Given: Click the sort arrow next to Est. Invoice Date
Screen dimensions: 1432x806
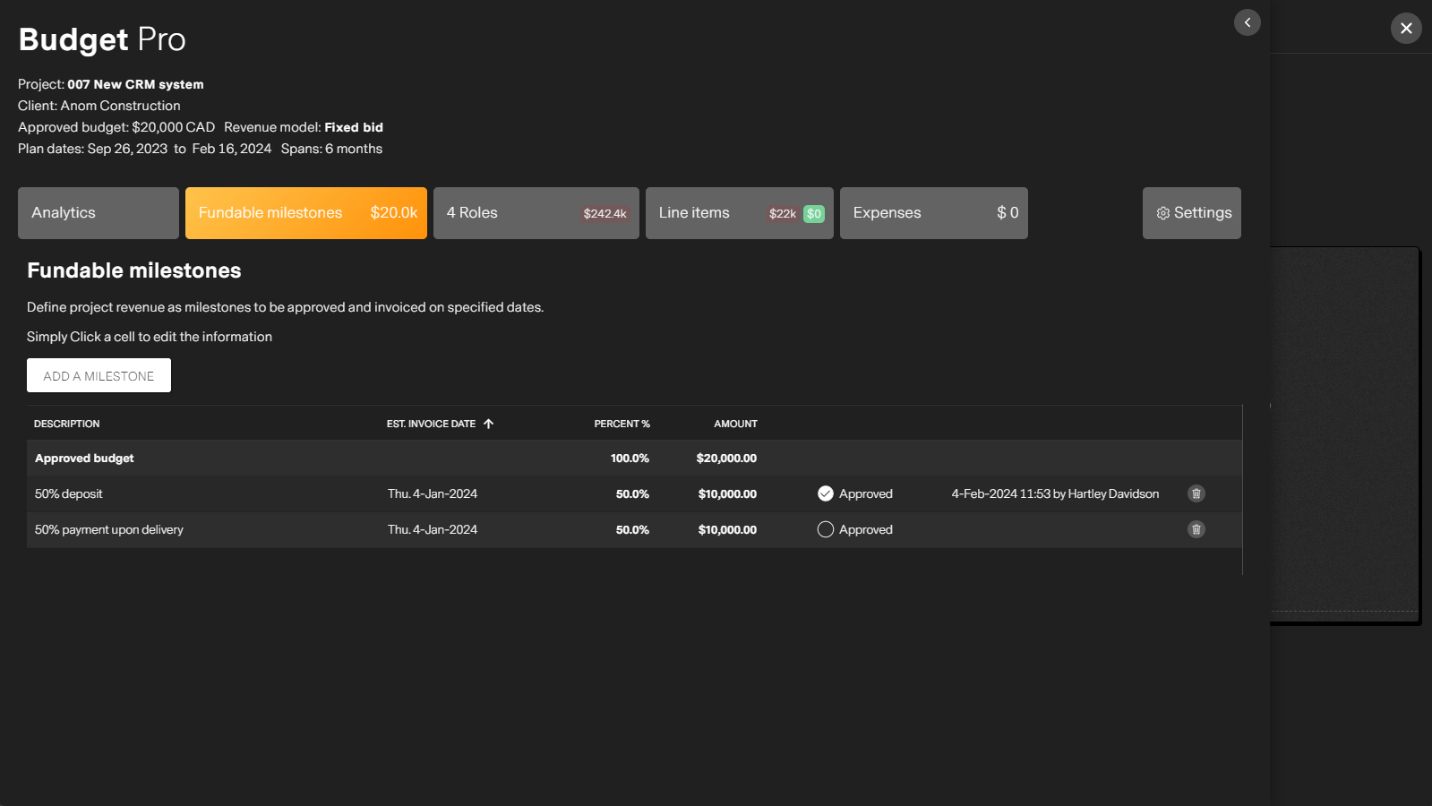Looking at the screenshot, I should 488,424.
